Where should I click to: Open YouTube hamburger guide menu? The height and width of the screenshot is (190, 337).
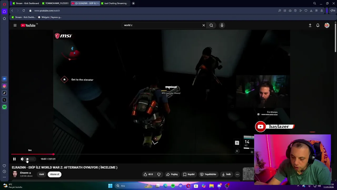pos(15,25)
